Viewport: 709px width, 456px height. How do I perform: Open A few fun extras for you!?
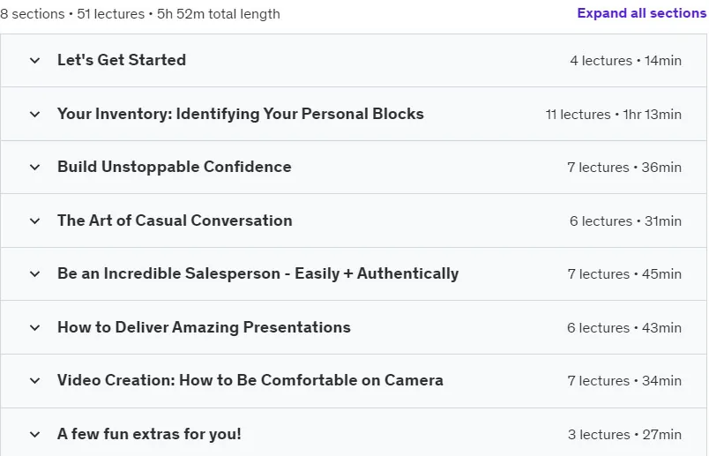pyautogui.click(x=149, y=434)
